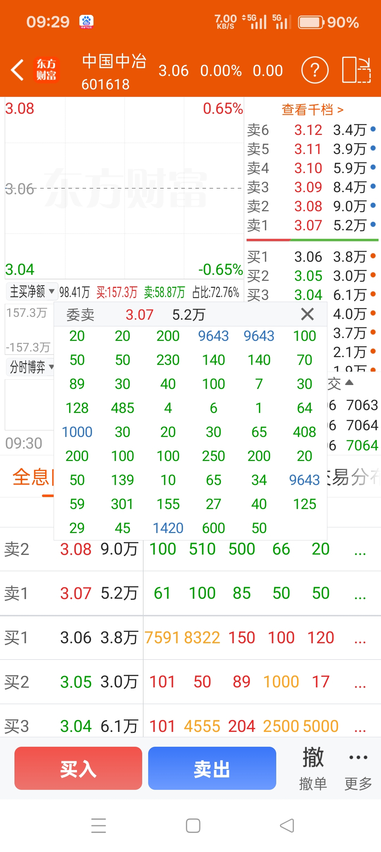Tap the 1000 order in the popup
381x852 pixels.
pos(77,432)
